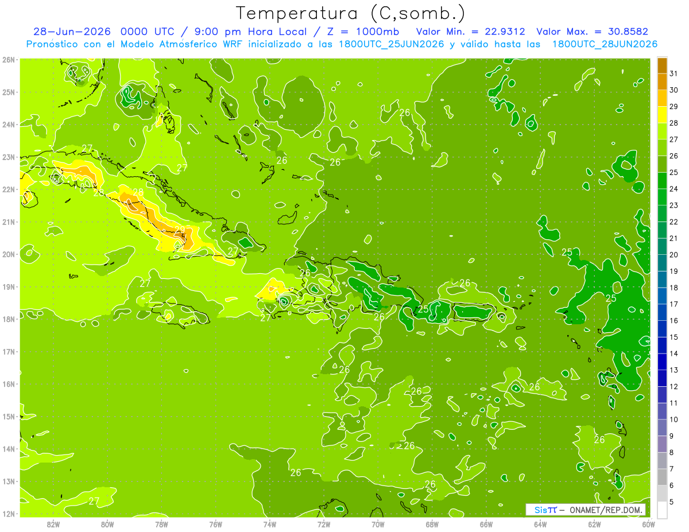Click the white swatch below 5
Screen dimensions: 689x532
coord(662,510)
